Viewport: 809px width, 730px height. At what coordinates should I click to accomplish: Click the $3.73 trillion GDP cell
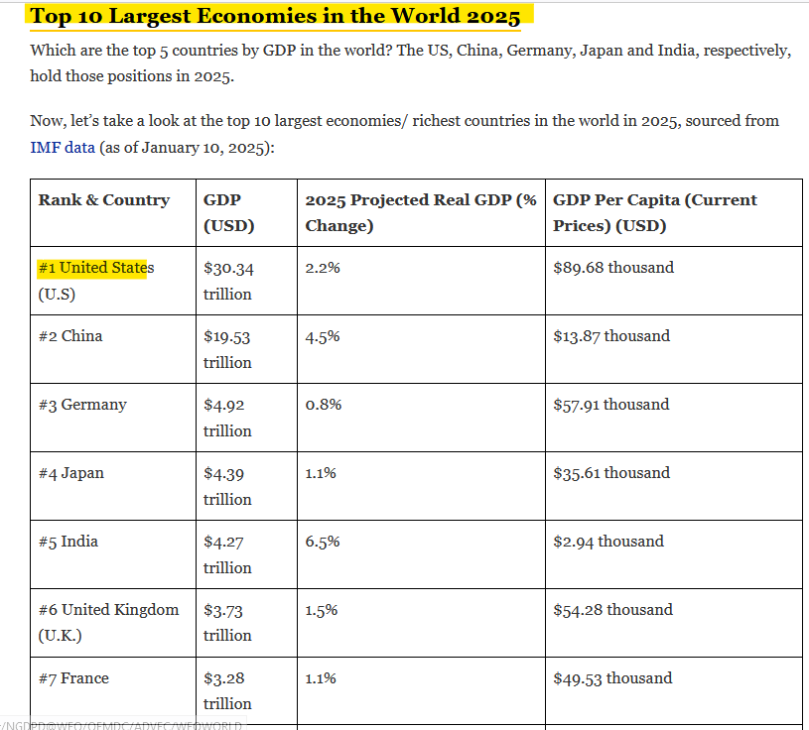[246, 623]
